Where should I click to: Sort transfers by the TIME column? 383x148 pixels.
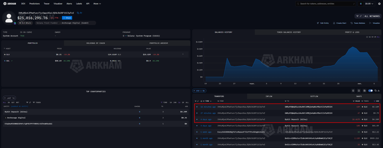click(x=207, y=101)
